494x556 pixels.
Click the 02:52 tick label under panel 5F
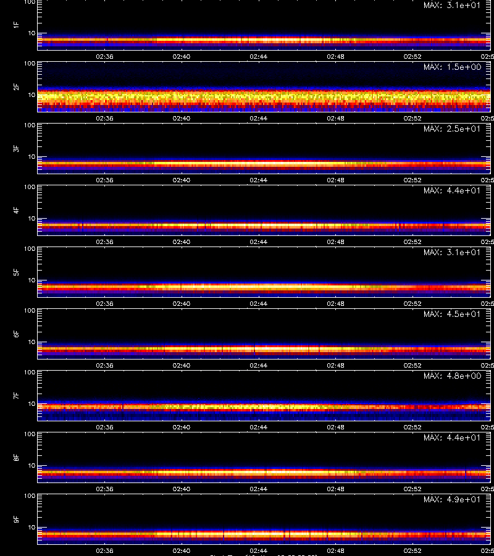click(412, 303)
